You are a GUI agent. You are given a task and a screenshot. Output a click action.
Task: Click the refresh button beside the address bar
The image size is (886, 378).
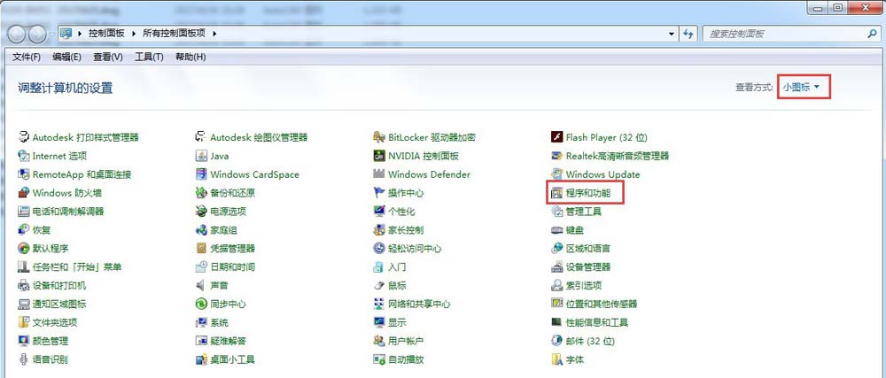(688, 34)
